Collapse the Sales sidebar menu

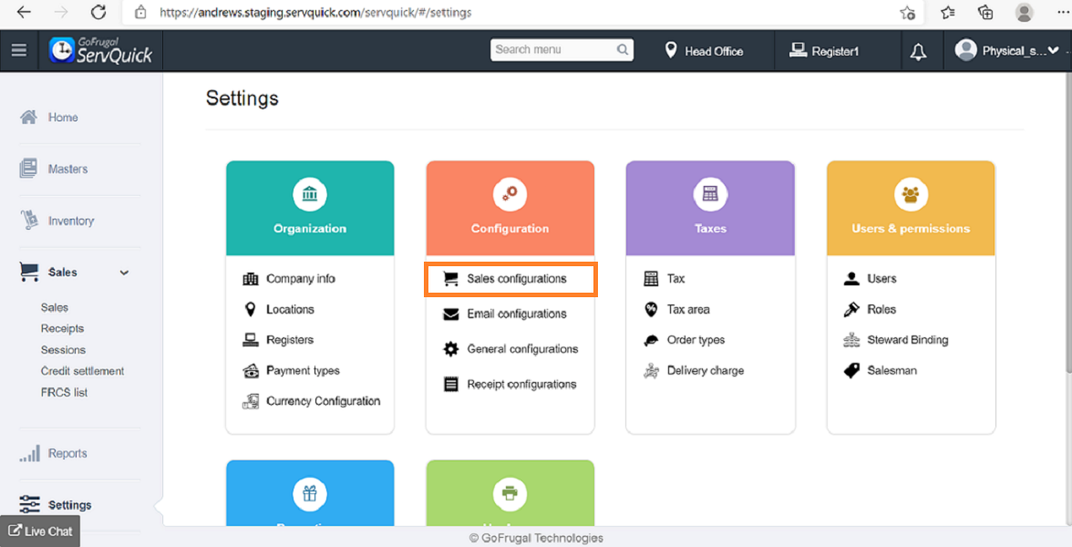[124, 273]
